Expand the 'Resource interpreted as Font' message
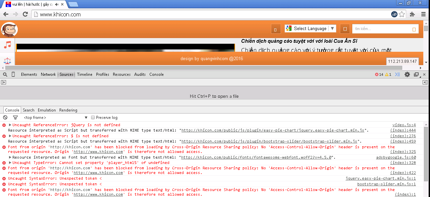The width and height of the screenshot is (430, 197). [10, 157]
